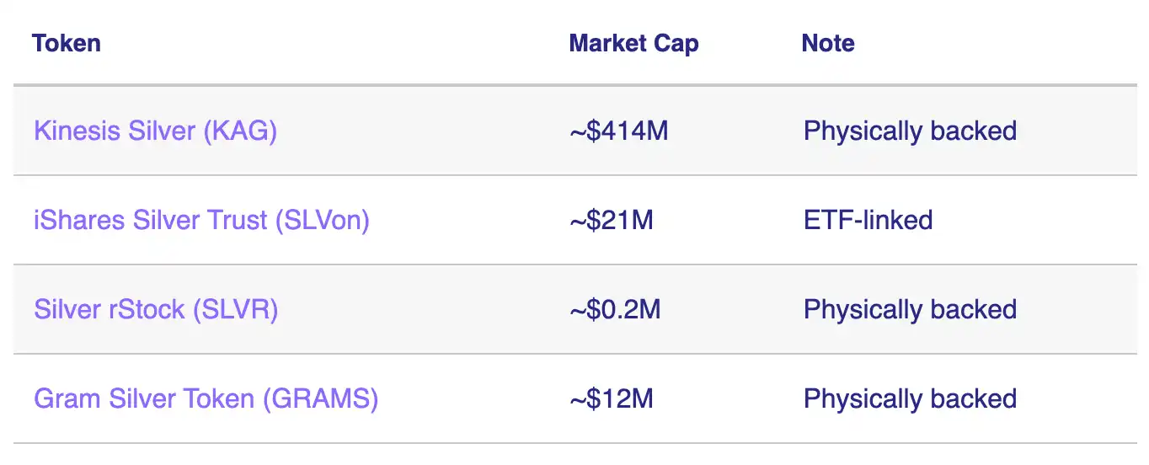The height and width of the screenshot is (465, 1149).
Task: Click the thick divider under the header row
Action: (574, 85)
